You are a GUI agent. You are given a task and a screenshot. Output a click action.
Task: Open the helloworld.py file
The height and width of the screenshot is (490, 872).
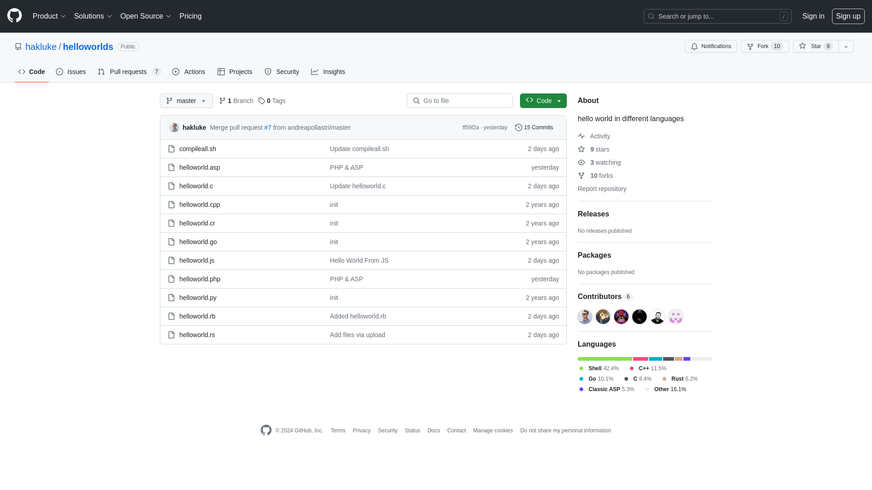pos(198,297)
